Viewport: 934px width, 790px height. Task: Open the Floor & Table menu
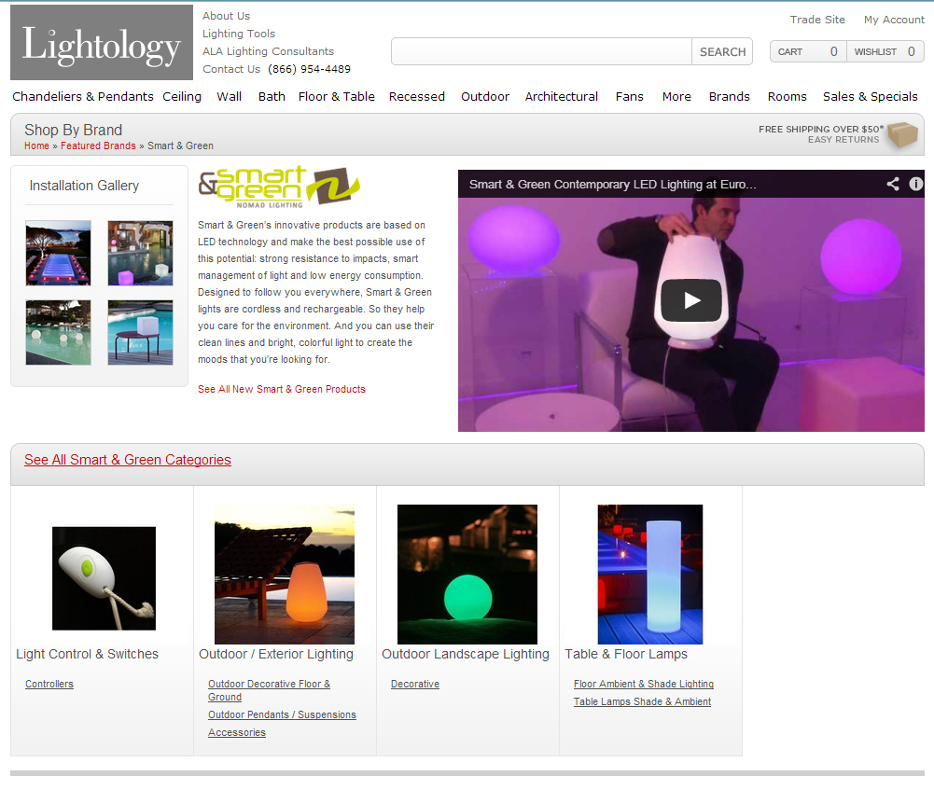(x=337, y=96)
